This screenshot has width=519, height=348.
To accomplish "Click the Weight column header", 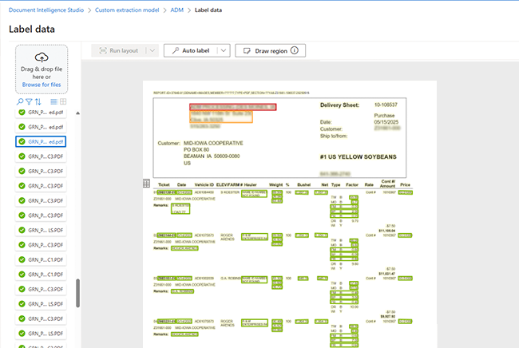I will (x=275, y=184).
